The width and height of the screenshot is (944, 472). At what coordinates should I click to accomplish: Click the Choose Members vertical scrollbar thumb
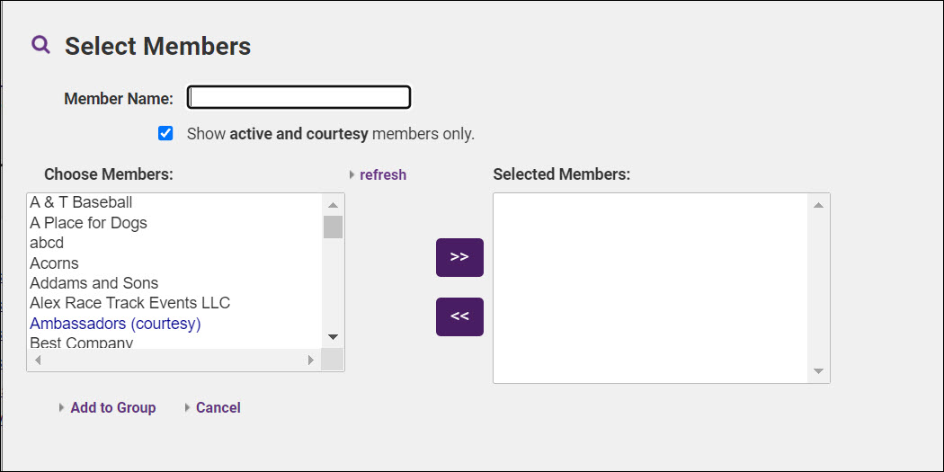(x=333, y=227)
